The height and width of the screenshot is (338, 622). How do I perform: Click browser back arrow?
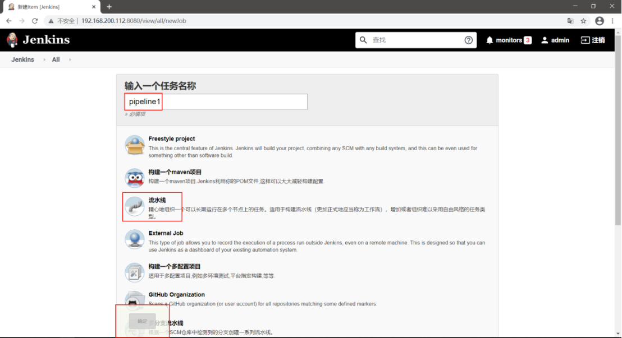(9, 21)
